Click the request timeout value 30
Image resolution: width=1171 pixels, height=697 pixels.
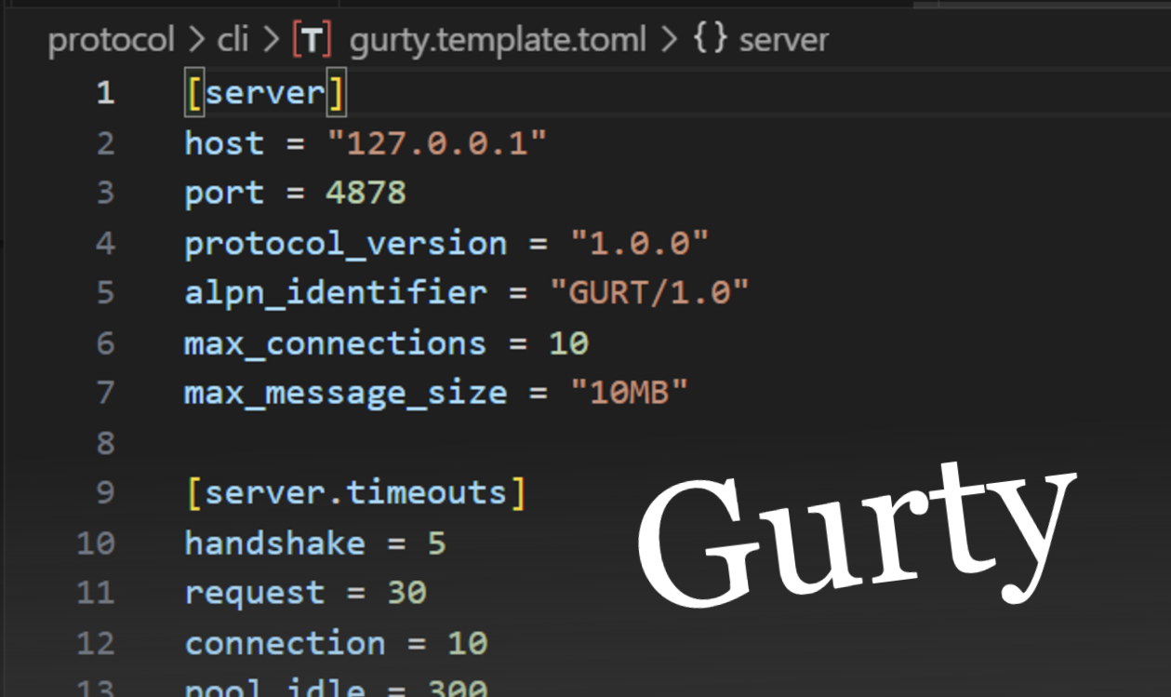[406, 593]
